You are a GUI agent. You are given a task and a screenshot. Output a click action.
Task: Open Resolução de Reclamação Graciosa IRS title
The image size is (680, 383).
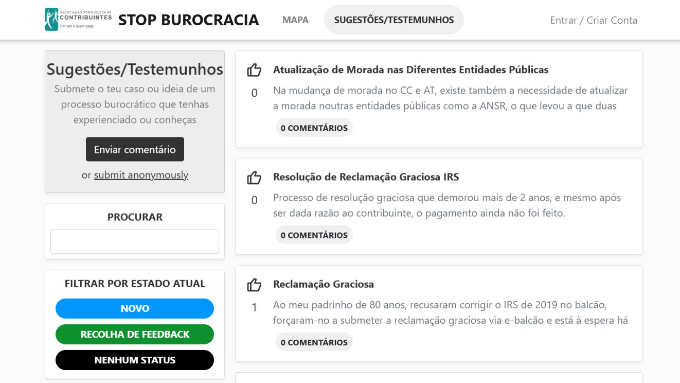coord(366,177)
